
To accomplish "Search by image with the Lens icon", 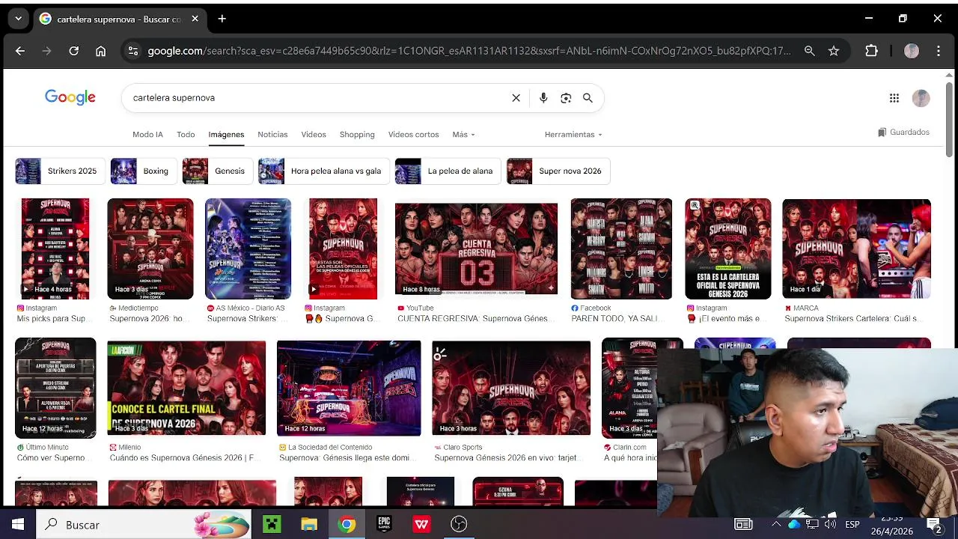I will pos(566,98).
